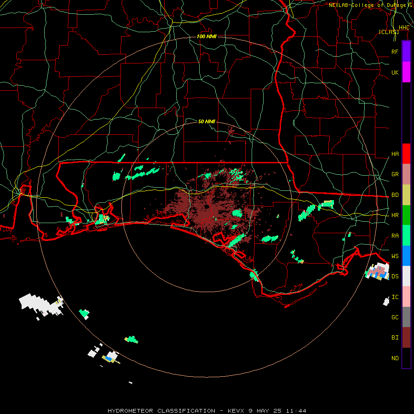Image resolution: width=414 pixels, height=414 pixels.
Task: Click the HHC product code text
Action: point(404,28)
